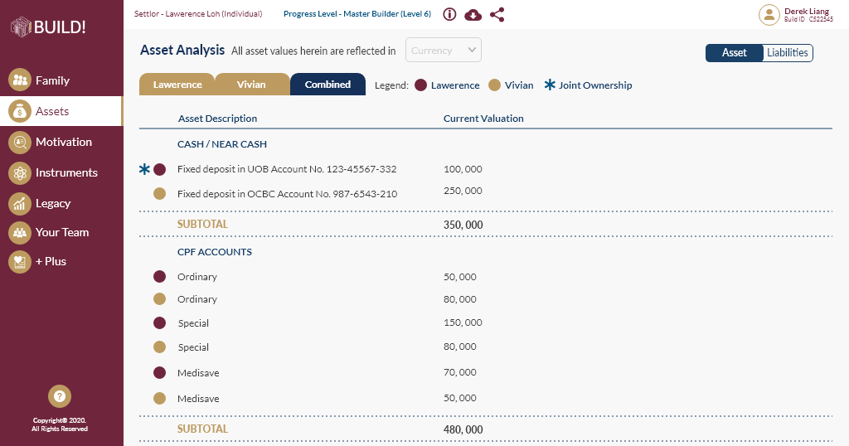Click the user profile avatar icon
This screenshot has width=849, height=446.
pos(769,14)
